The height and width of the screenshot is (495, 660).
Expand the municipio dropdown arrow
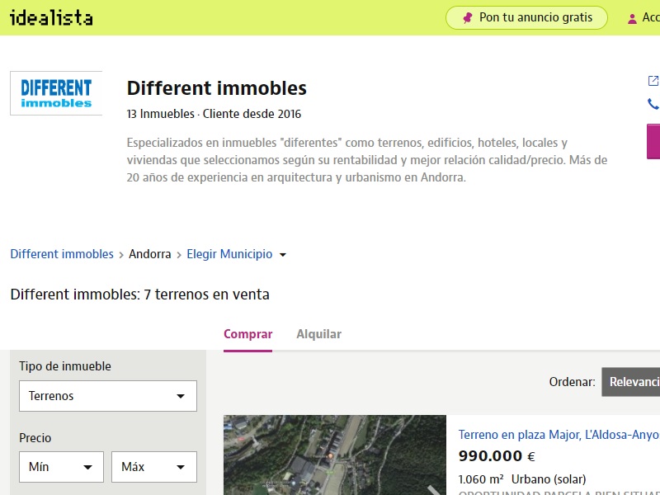pyautogui.click(x=283, y=255)
